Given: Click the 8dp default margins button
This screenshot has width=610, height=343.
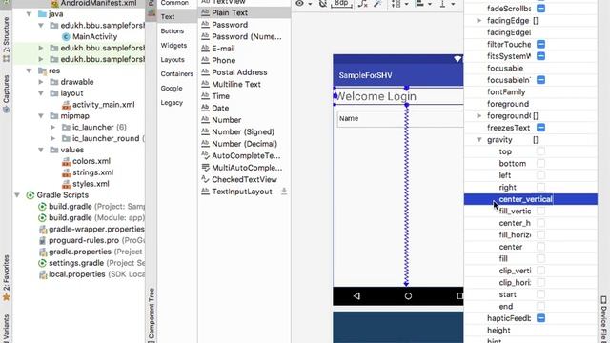Looking at the screenshot, I should tap(341, 4).
